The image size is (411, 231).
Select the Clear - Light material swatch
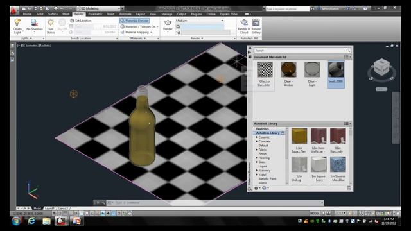coord(312,69)
